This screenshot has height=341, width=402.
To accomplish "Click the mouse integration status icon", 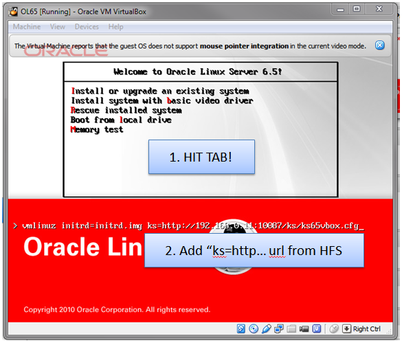I will 334,329.
